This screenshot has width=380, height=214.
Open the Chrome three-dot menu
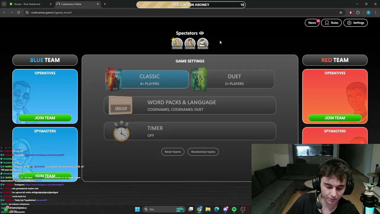coord(376,12)
